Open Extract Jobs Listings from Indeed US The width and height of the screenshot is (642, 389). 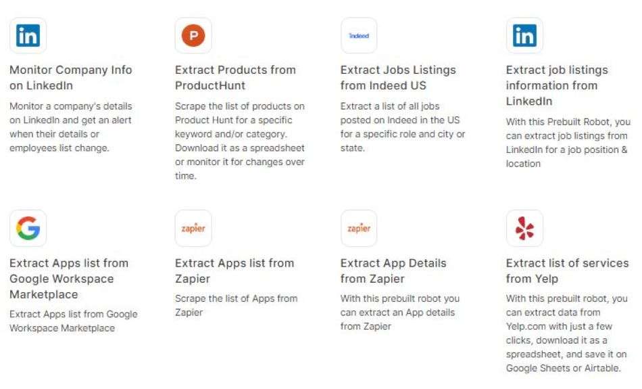[398, 78]
